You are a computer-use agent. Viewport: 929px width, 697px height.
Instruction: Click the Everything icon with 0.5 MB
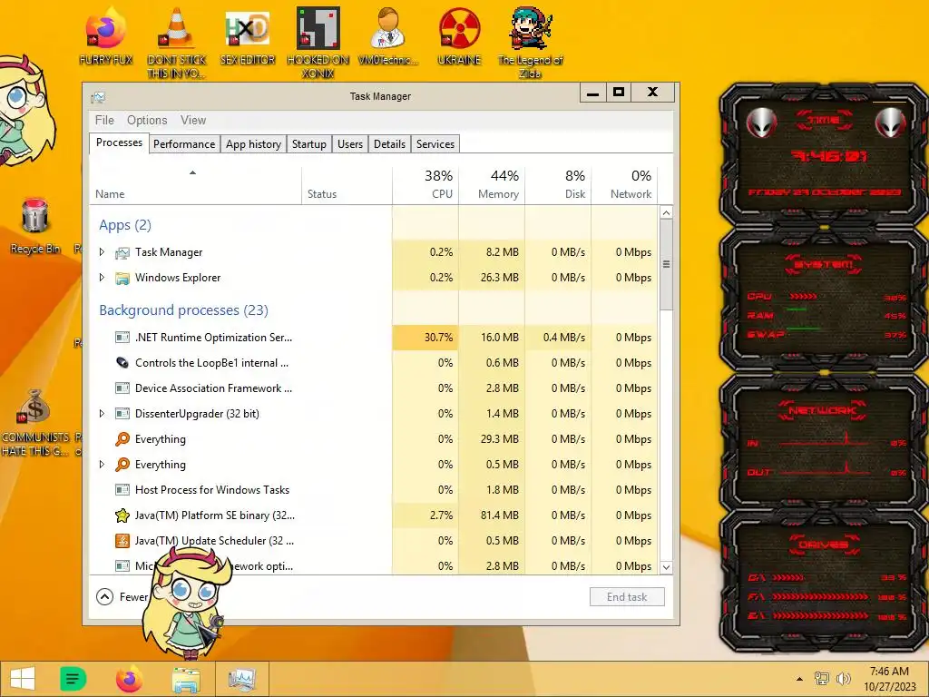click(122, 465)
